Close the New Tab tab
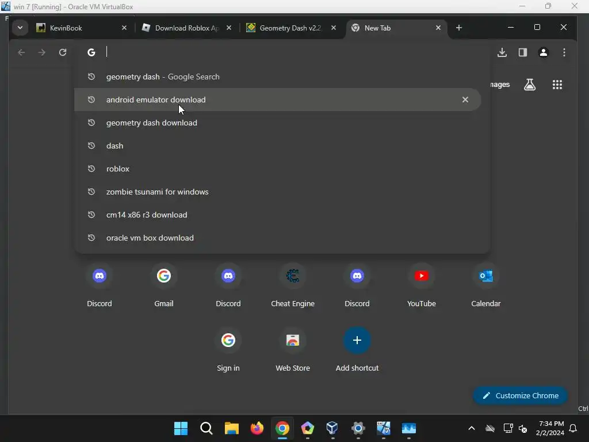This screenshot has width=589, height=442. pyautogui.click(x=438, y=28)
